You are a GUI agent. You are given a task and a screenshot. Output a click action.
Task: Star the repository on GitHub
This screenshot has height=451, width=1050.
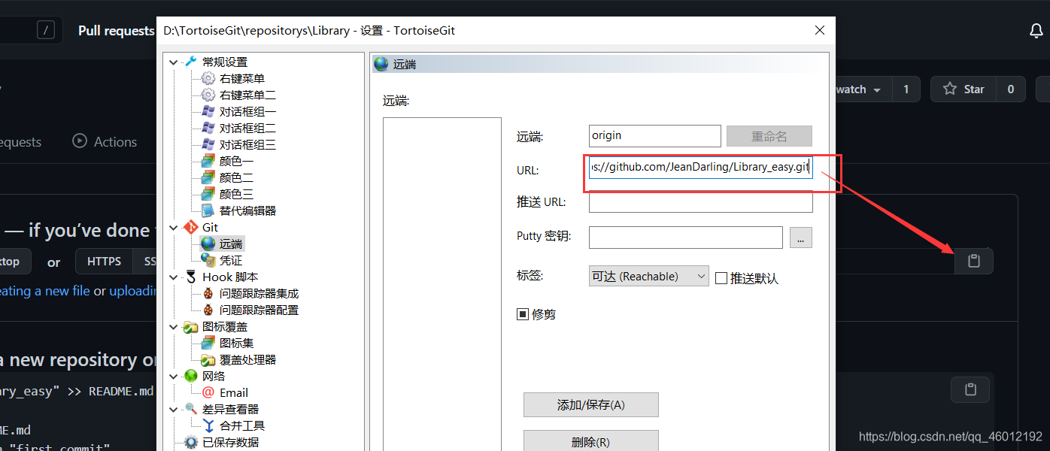click(964, 89)
